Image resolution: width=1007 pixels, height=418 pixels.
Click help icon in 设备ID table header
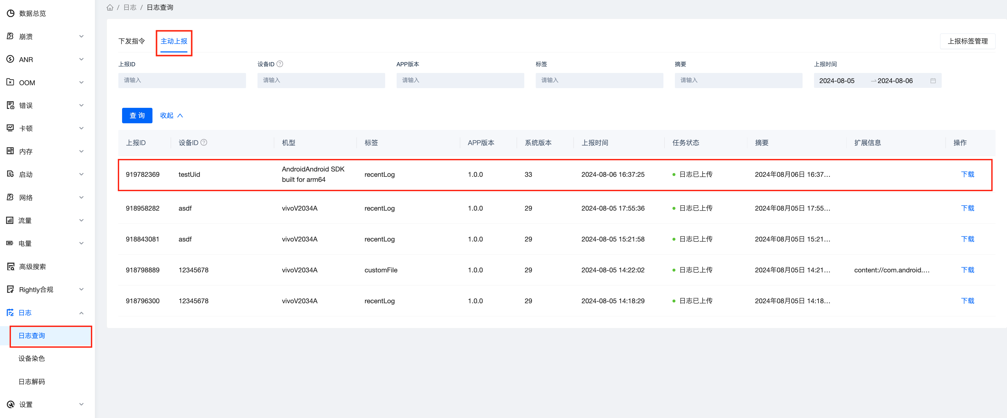204,143
